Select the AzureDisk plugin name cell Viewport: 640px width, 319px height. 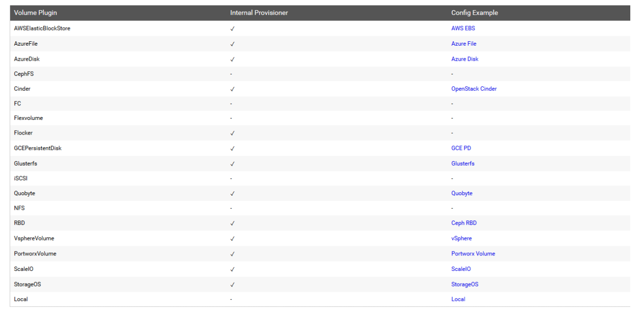(x=27, y=59)
